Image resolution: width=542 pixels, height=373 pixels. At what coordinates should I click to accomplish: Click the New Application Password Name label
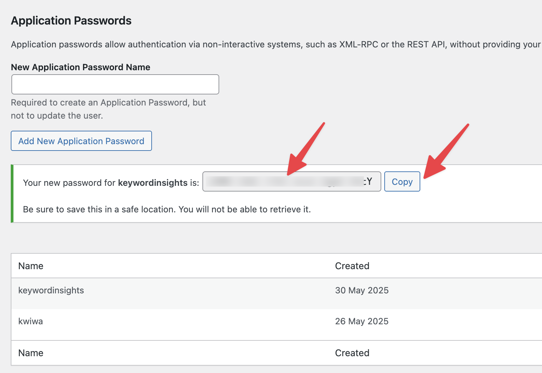[81, 67]
